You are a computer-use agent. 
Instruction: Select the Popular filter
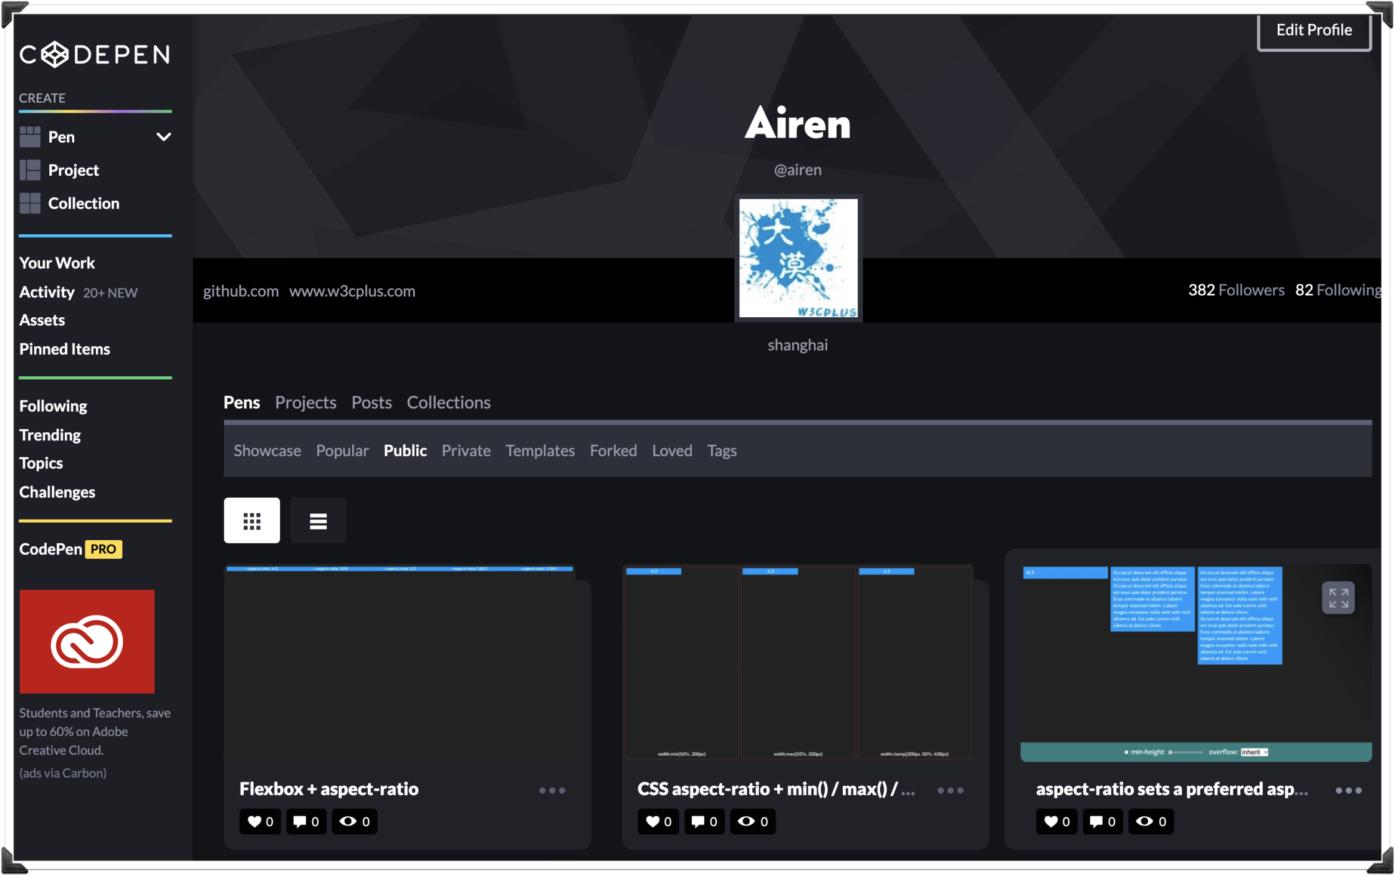(x=342, y=450)
